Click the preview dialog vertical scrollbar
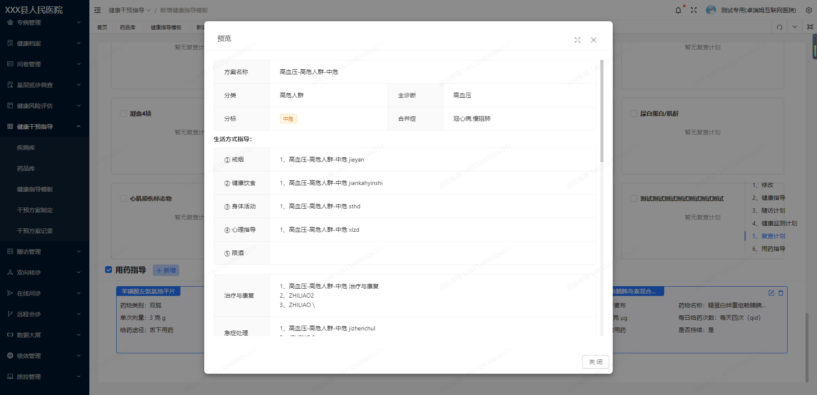 coord(602,111)
